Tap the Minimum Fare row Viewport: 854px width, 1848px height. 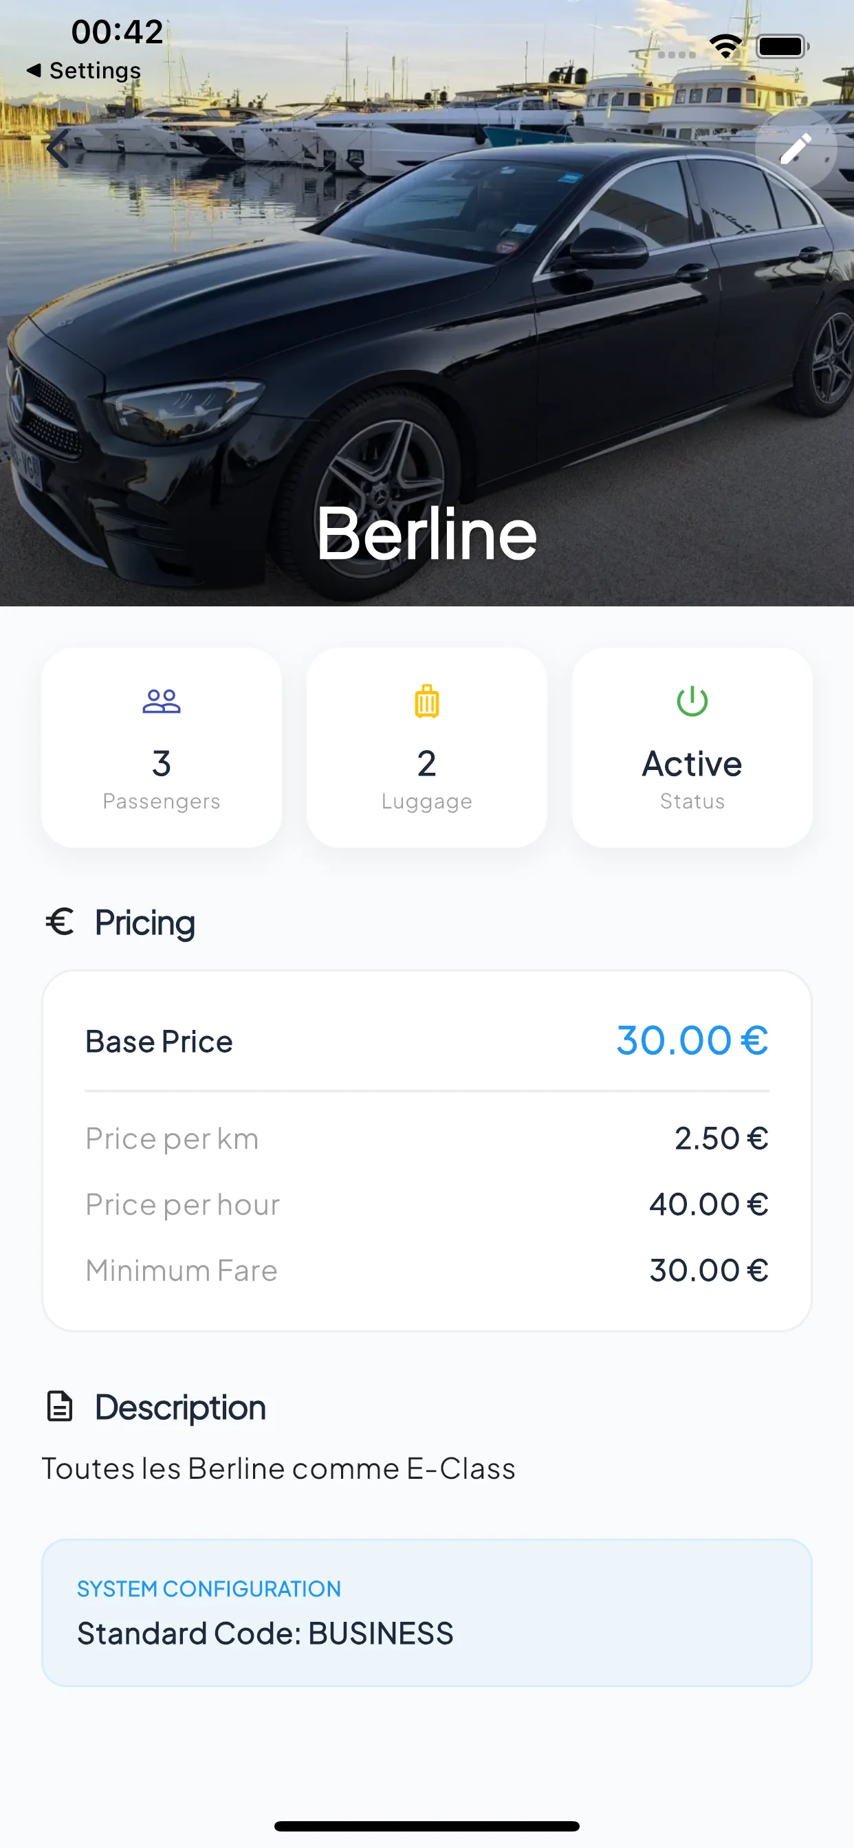tap(426, 1270)
